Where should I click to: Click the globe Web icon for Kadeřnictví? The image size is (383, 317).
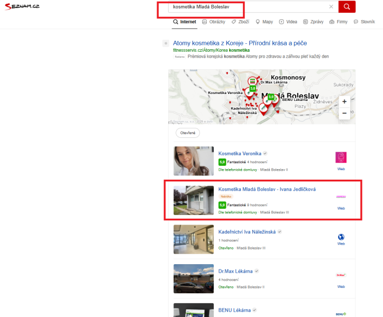click(341, 237)
